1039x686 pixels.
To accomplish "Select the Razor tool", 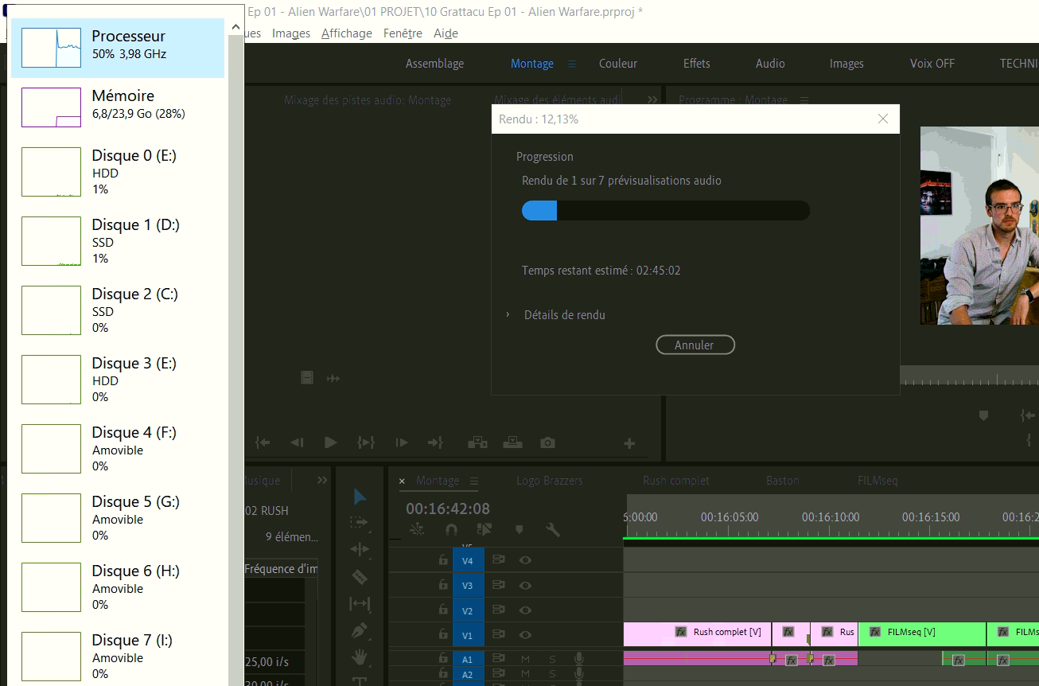I will tap(360, 575).
